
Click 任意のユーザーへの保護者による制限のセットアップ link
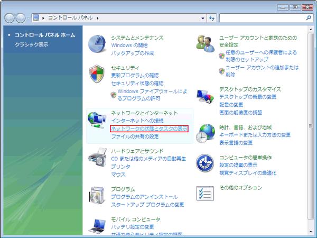[261, 56]
